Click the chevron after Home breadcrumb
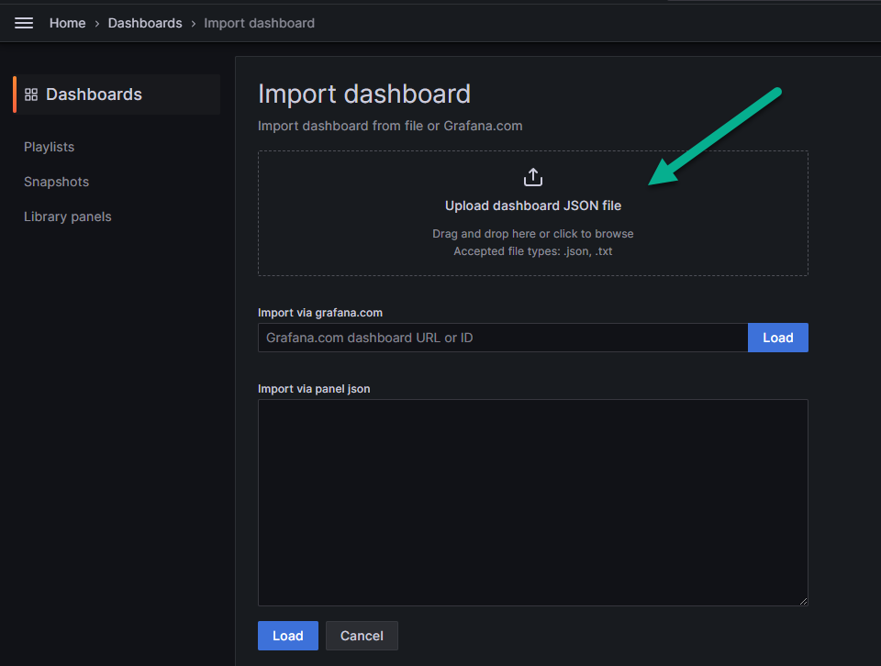 [x=96, y=24]
